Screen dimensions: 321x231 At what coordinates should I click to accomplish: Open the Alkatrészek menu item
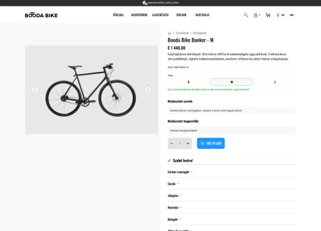point(160,15)
